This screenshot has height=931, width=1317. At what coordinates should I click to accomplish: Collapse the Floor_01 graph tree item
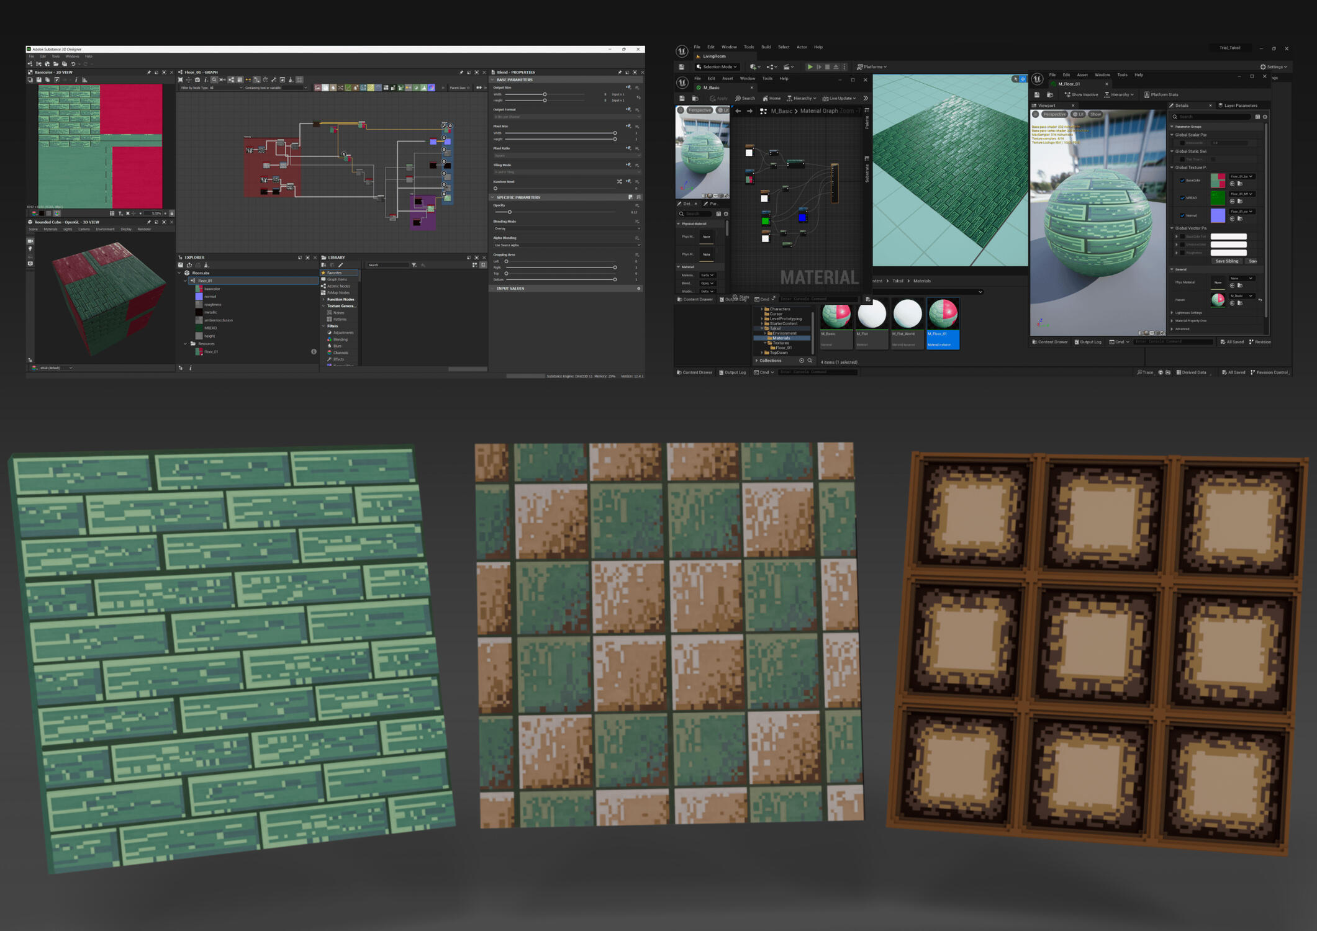point(185,281)
